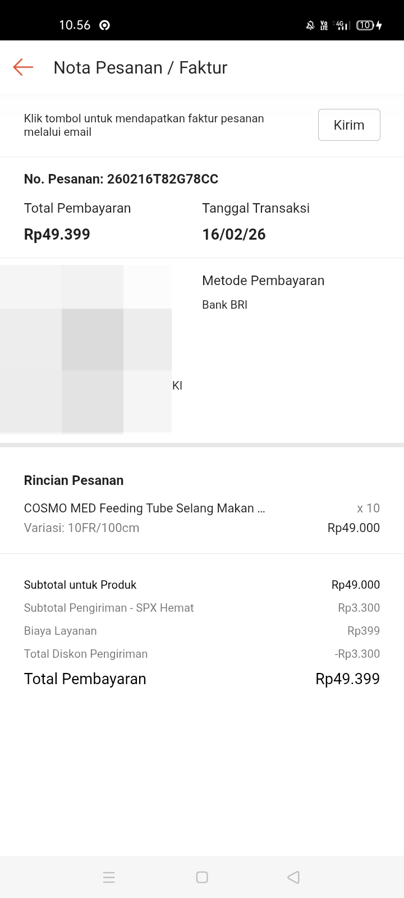This screenshot has width=404, height=898.
Task: Tap the orange back arrow
Action: 23,67
